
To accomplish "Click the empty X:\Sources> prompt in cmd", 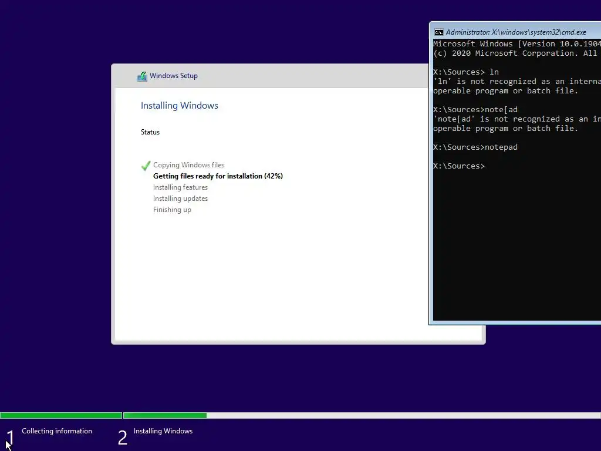I will [x=459, y=166].
